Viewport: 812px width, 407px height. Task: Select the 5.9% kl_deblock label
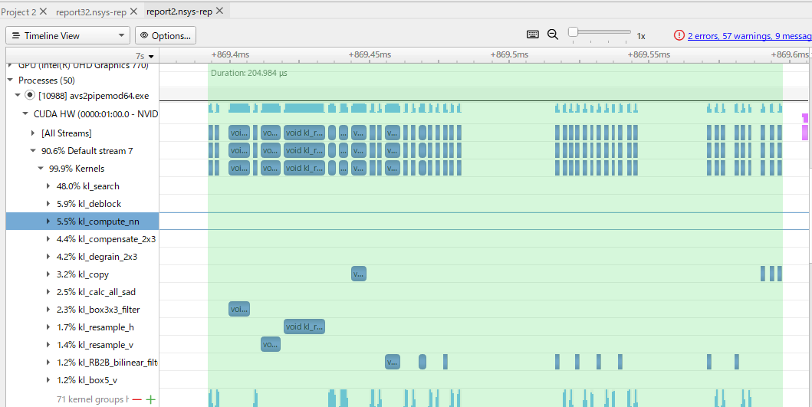click(x=89, y=204)
